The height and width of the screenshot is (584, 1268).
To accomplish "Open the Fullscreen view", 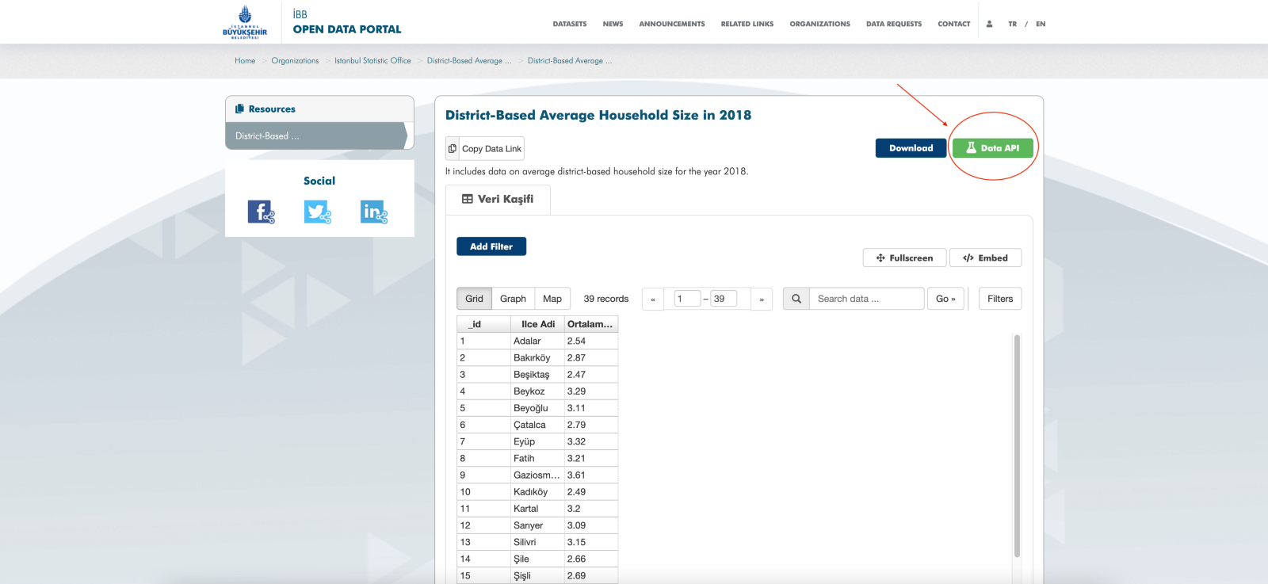I will tap(904, 258).
